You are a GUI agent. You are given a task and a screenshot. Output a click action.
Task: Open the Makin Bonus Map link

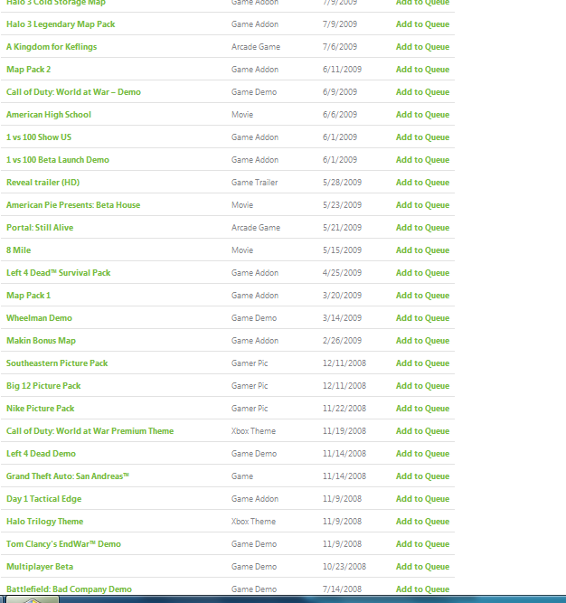(41, 341)
